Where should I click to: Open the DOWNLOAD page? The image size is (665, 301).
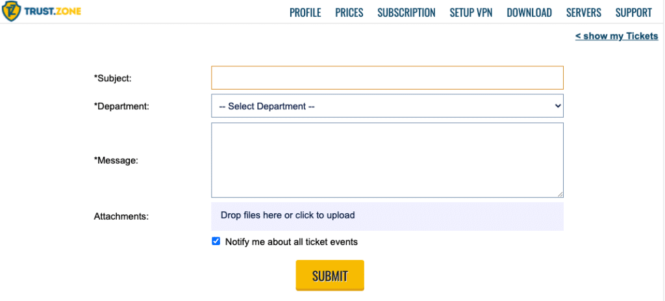(529, 12)
